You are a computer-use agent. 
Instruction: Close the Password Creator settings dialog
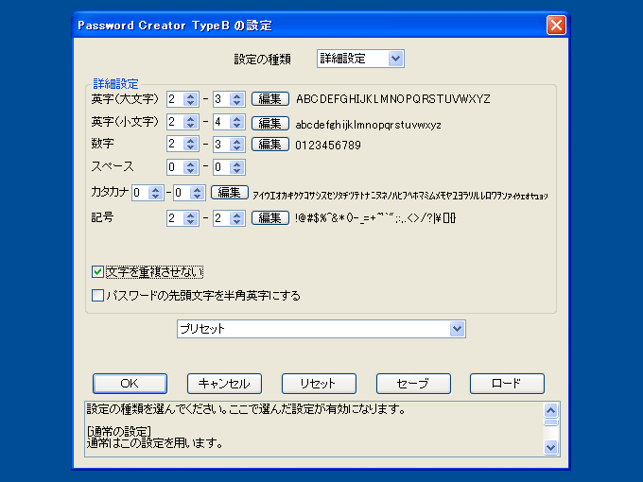tap(556, 26)
